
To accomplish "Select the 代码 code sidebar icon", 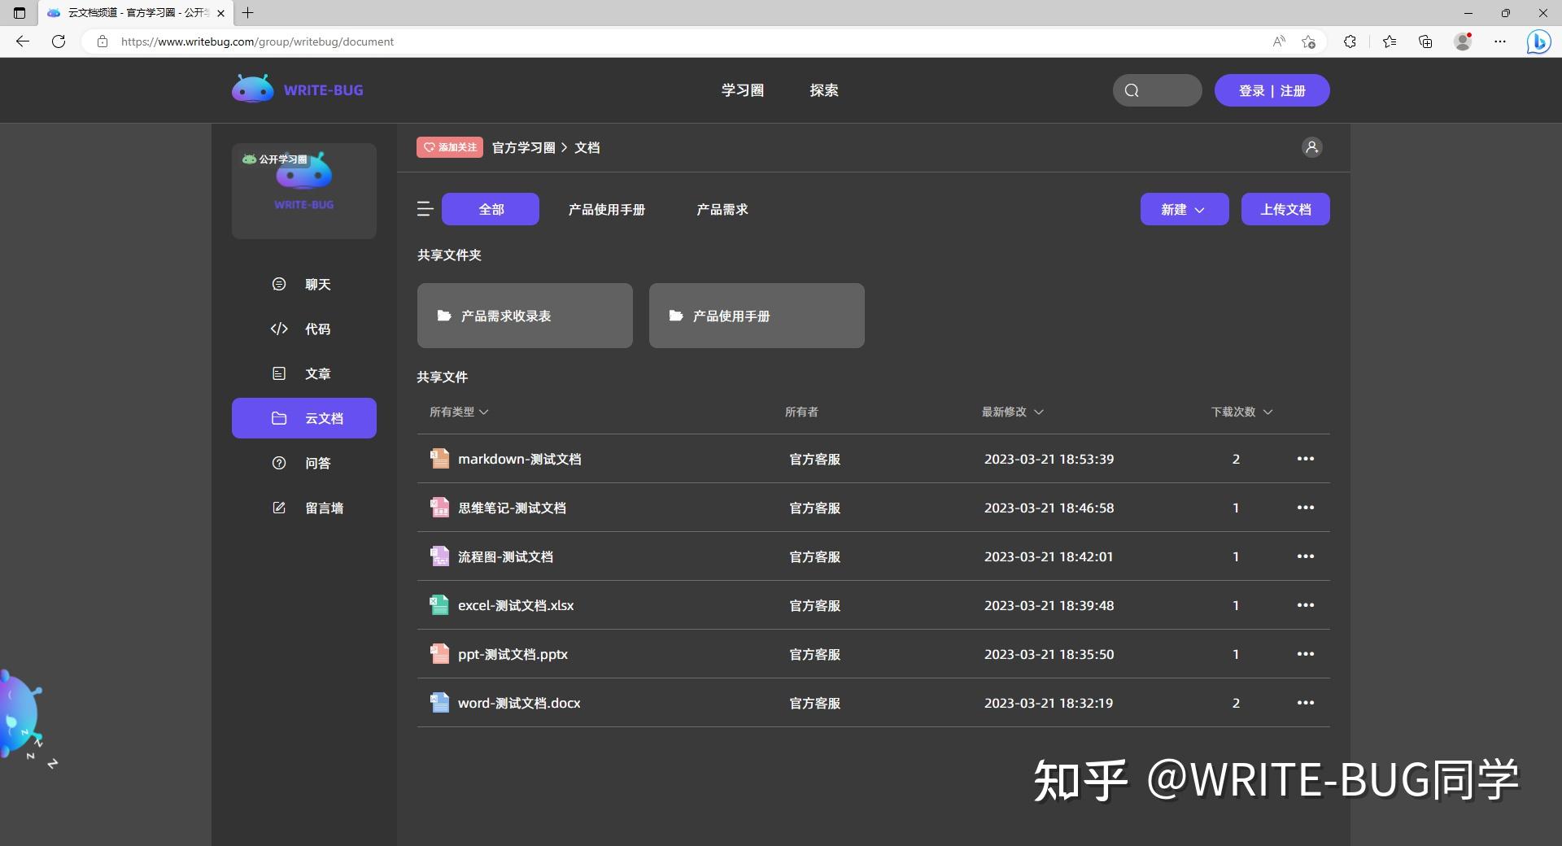I will tap(279, 329).
